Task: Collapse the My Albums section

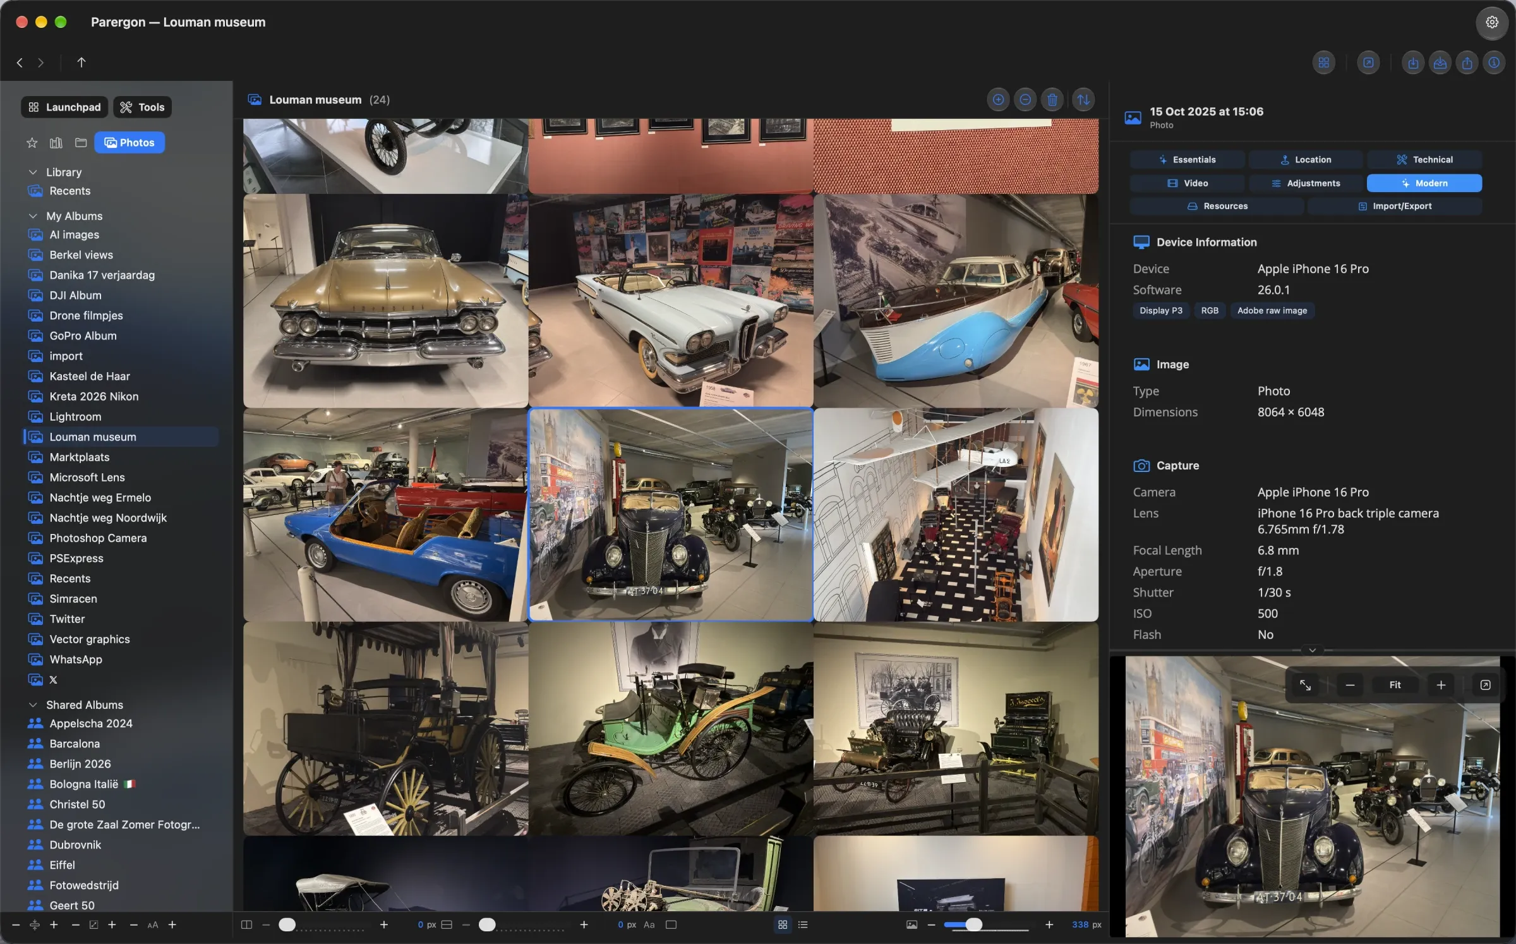Action: pos(33,216)
